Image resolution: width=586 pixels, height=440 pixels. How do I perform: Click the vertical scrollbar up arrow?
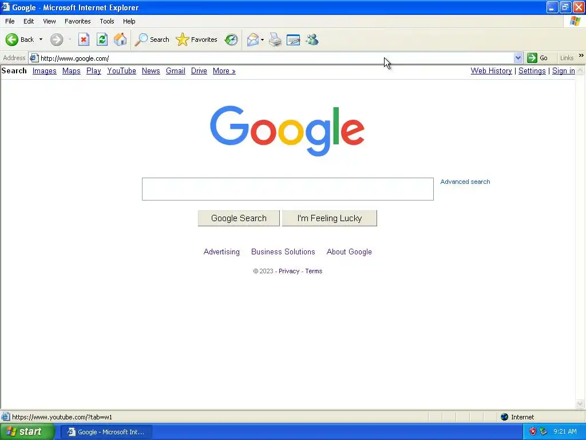[x=580, y=70]
